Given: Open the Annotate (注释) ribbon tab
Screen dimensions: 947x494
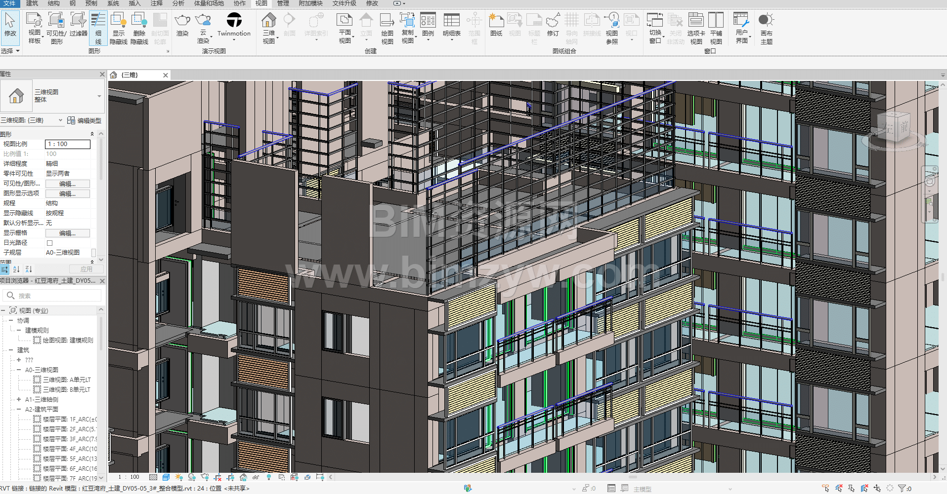Looking at the screenshot, I should coord(156,3).
